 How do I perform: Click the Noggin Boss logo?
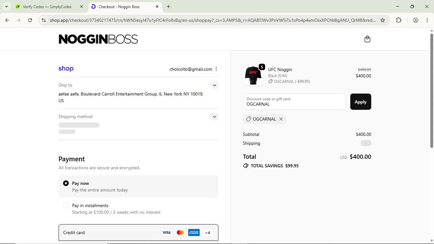tap(98, 39)
